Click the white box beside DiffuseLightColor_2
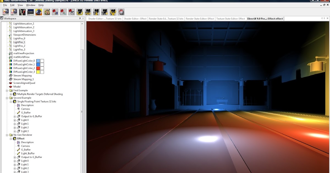Image resolution: width=330 pixels, height=173 pixels. point(42,68)
